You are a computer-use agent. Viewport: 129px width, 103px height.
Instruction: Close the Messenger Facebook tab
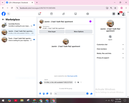coord(32,3)
